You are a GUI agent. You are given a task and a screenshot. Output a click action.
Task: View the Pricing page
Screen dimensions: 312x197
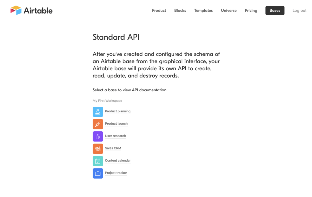pyautogui.click(x=251, y=11)
